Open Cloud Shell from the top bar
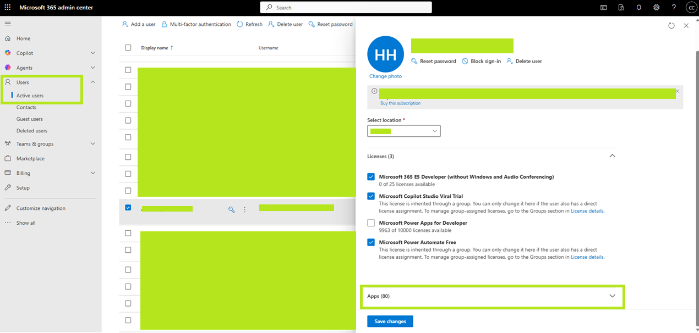 click(x=604, y=8)
